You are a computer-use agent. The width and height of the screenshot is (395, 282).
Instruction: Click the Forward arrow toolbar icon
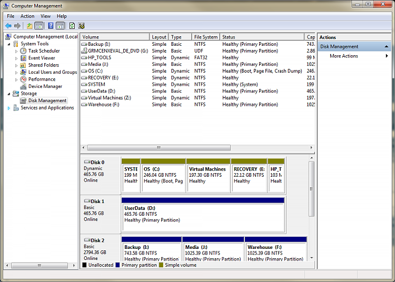(x=17, y=26)
